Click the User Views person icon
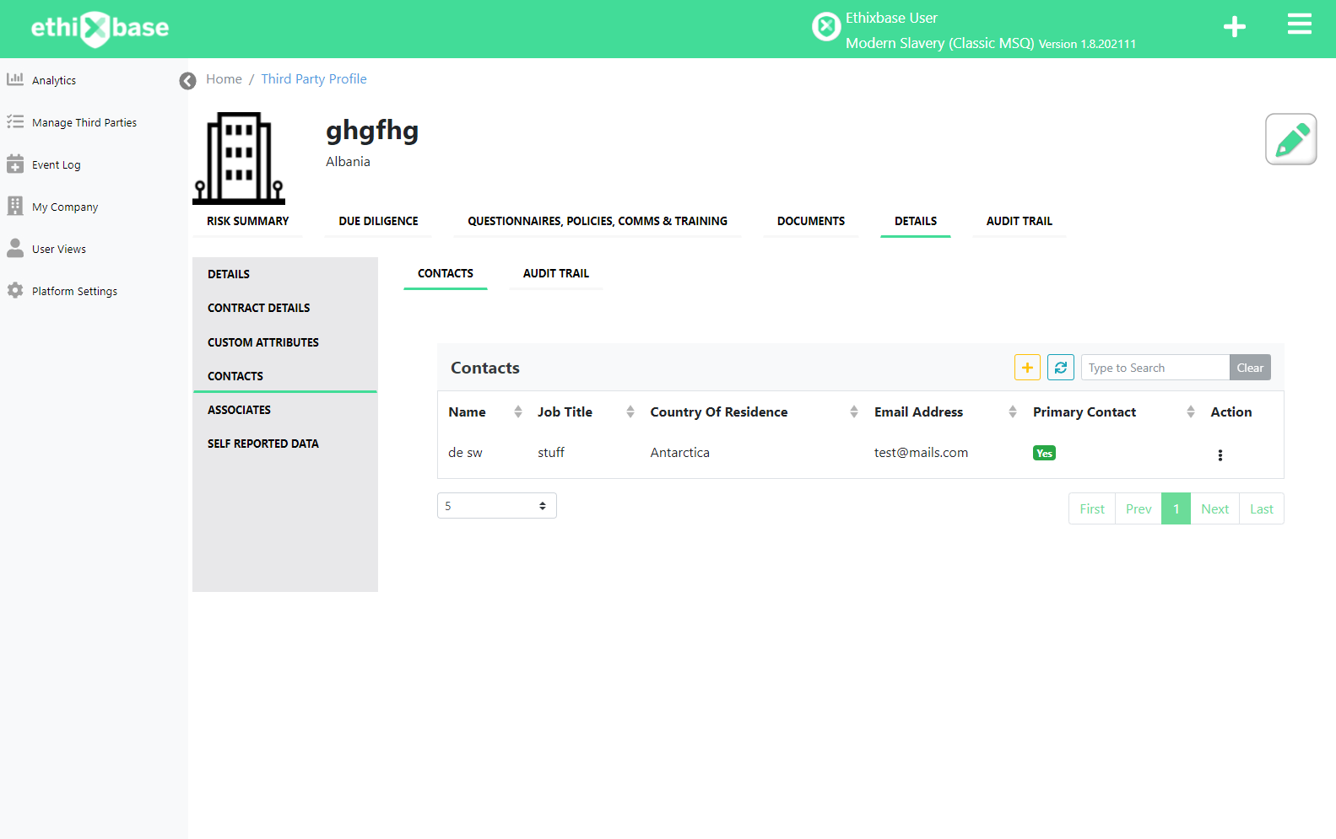Screen dimensions: 1336x839 [x=15, y=248]
